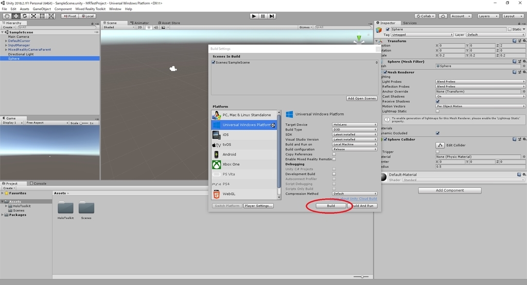Enable Development Build checkbox
Image resolution: width=527 pixels, height=285 pixels.
tap(334, 174)
